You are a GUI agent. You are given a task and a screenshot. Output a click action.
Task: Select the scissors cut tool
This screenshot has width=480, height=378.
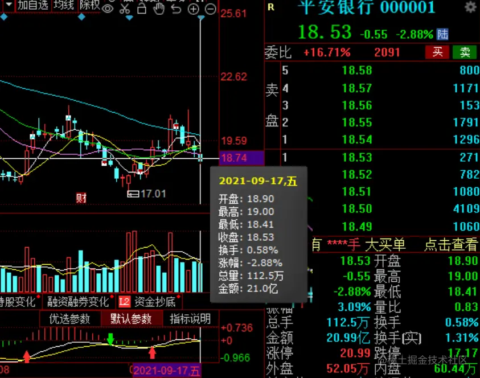tap(125, 9)
